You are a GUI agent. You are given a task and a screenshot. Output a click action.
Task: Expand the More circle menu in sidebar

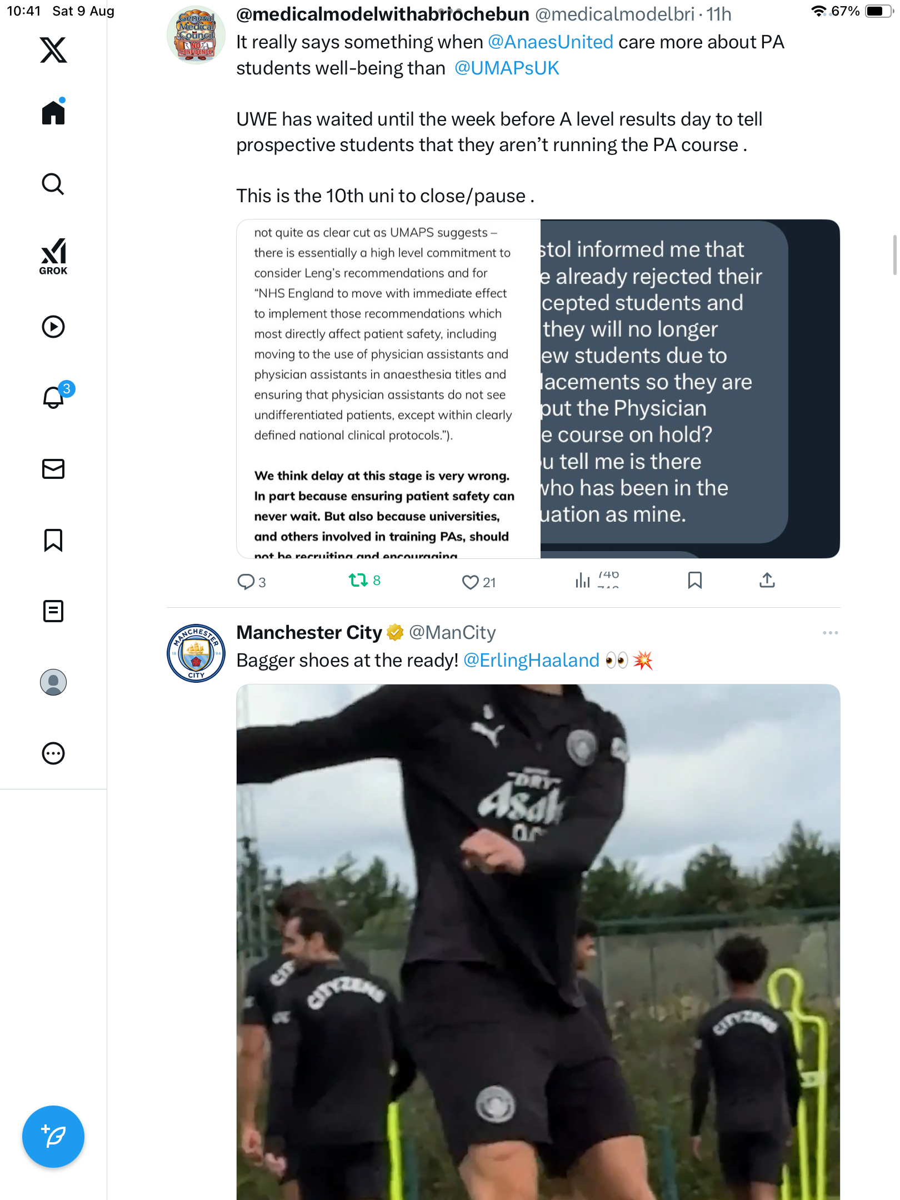[53, 753]
